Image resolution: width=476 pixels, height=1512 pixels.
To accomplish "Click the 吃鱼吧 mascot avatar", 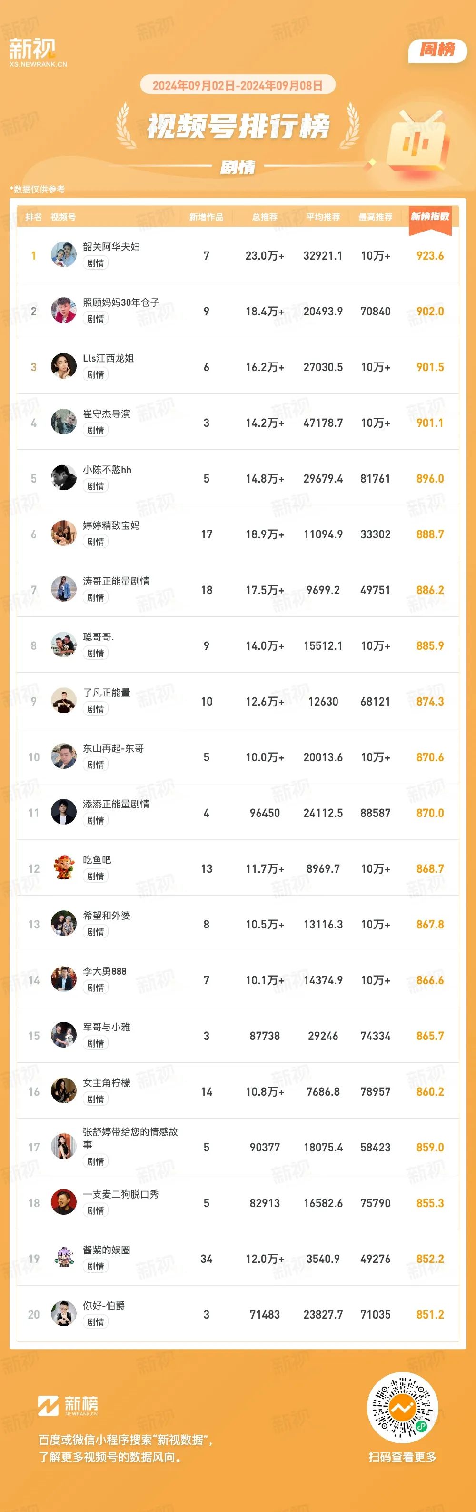I will coord(63,868).
